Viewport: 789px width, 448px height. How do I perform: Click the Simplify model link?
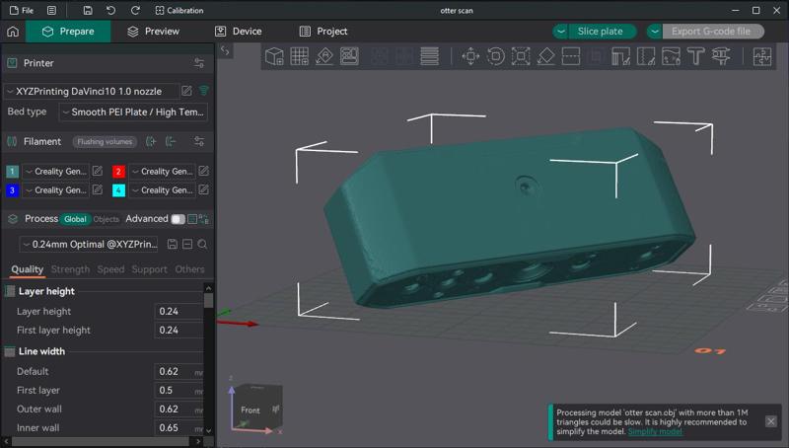pyautogui.click(x=655, y=431)
